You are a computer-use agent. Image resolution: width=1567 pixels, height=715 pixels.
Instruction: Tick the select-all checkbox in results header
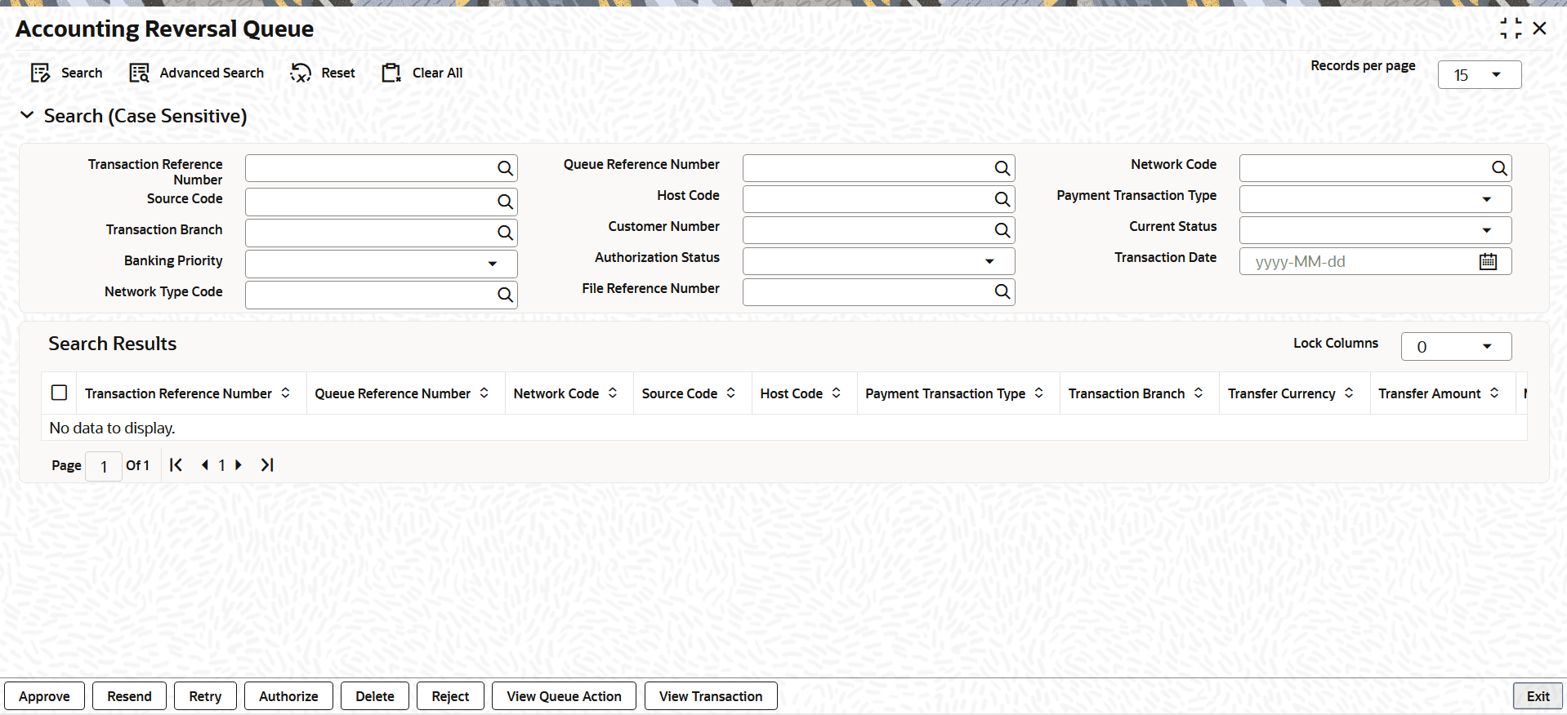[x=59, y=393]
